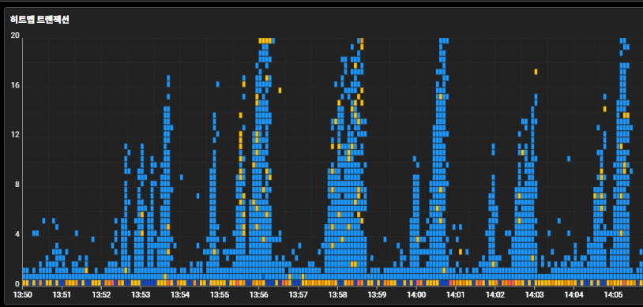The width and height of the screenshot is (643, 307).
Task: Click the 13:53 time axis label
Action: pyautogui.click(x=141, y=294)
